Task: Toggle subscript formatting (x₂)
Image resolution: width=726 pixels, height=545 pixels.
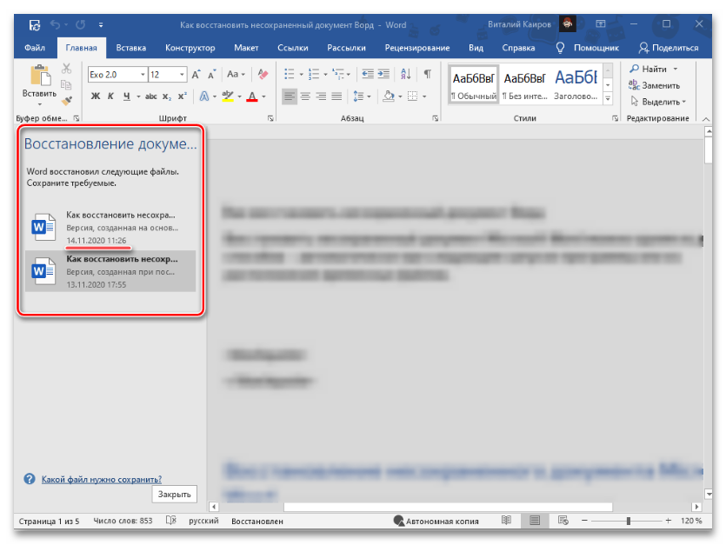Action: coord(165,96)
